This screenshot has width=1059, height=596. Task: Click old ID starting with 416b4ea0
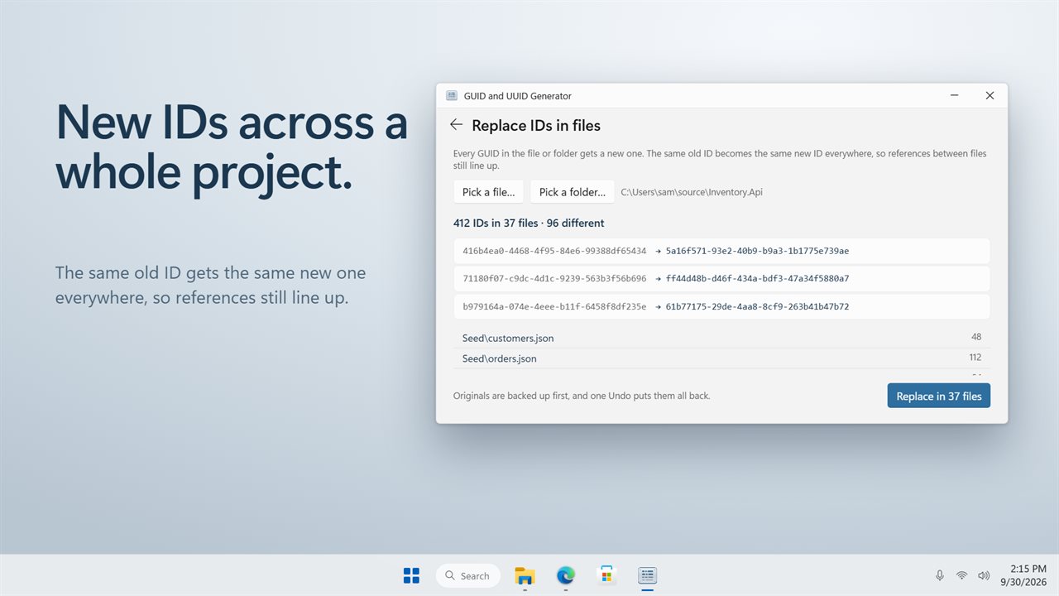coord(554,251)
